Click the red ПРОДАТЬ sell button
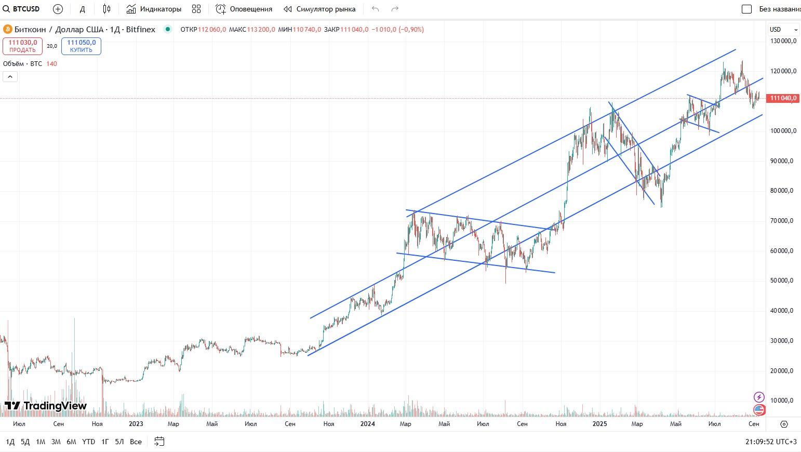The height and width of the screenshot is (452, 801). pyautogui.click(x=22, y=46)
